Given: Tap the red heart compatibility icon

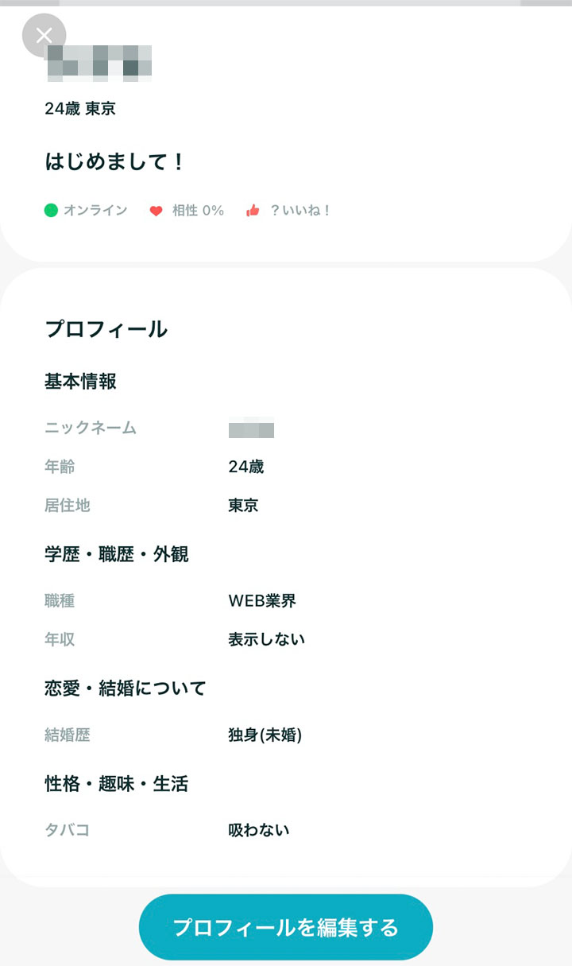Looking at the screenshot, I should click(156, 211).
